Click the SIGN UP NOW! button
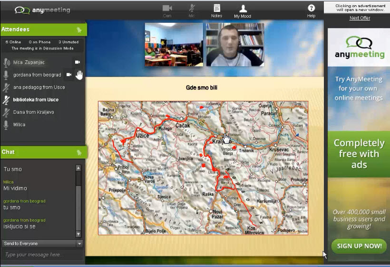Viewport: 390px width, 267px height. (359, 246)
